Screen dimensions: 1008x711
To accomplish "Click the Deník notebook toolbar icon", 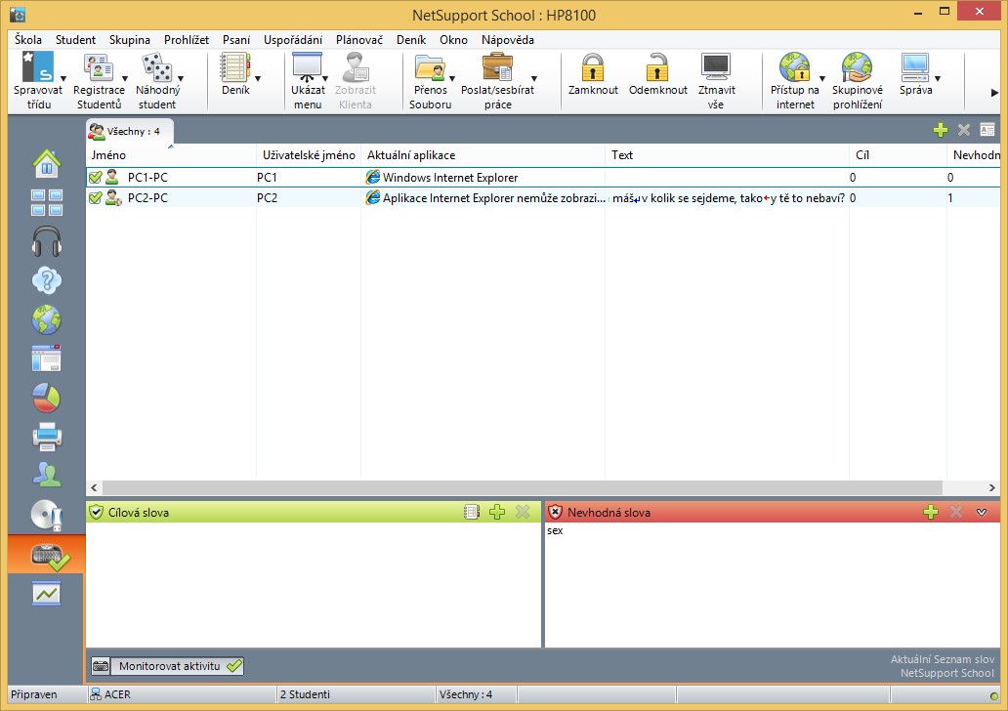I will point(235,67).
